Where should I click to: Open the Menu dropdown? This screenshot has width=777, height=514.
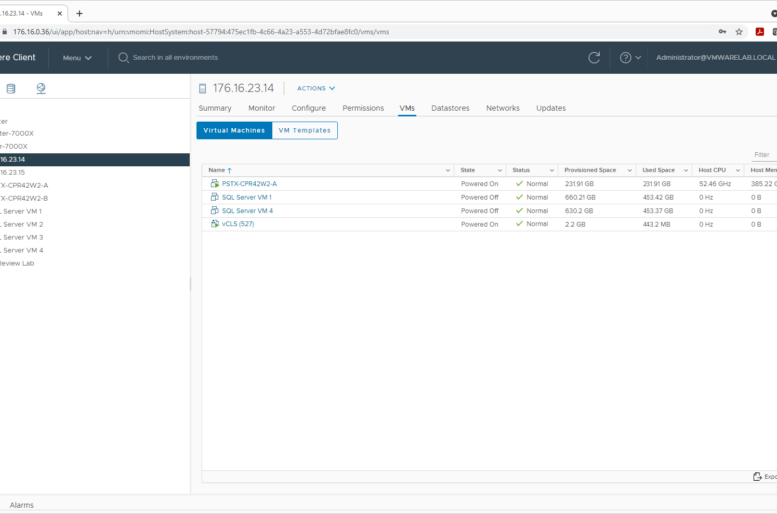[77, 58]
